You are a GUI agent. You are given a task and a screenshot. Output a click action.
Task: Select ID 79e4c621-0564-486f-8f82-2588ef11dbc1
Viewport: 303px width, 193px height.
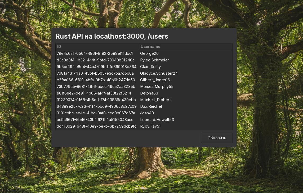point(95,53)
